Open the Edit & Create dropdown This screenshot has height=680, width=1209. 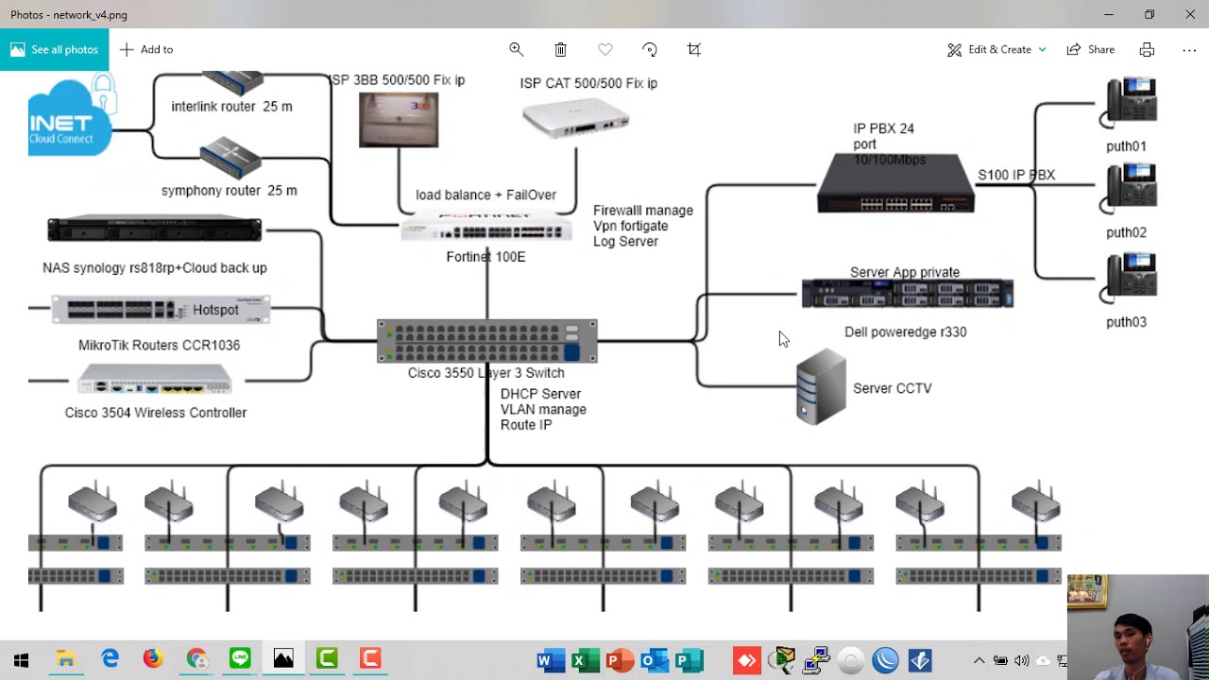996,49
